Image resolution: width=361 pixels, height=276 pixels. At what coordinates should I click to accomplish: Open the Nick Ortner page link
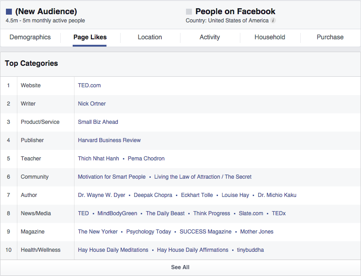pos(92,104)
